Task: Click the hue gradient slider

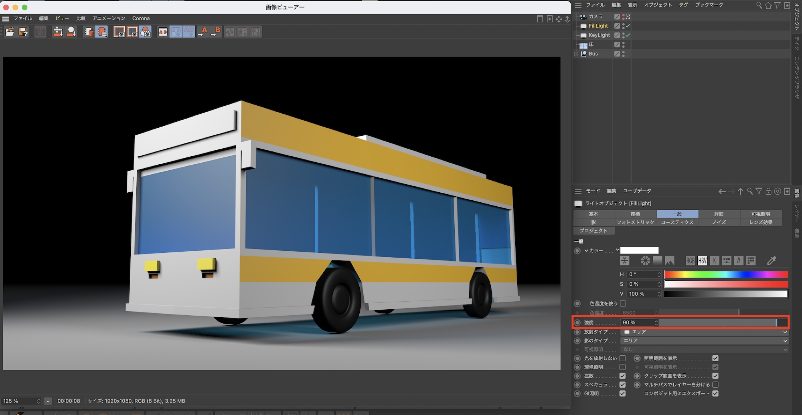Action: tap(726, 274)
